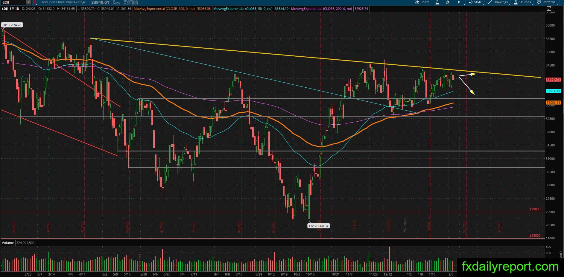
Task: Open the symbol dropdown arrow beside $DJI
Action: click(x=29, y=2)
